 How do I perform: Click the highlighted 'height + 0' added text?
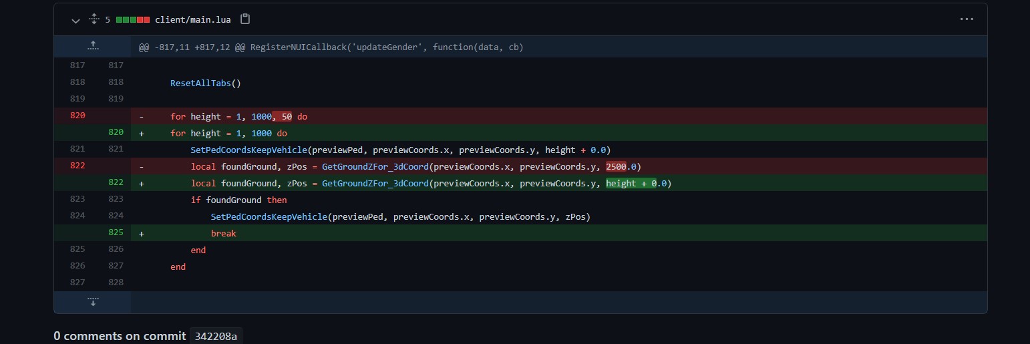pyautogui.click(x=631, y=183)
